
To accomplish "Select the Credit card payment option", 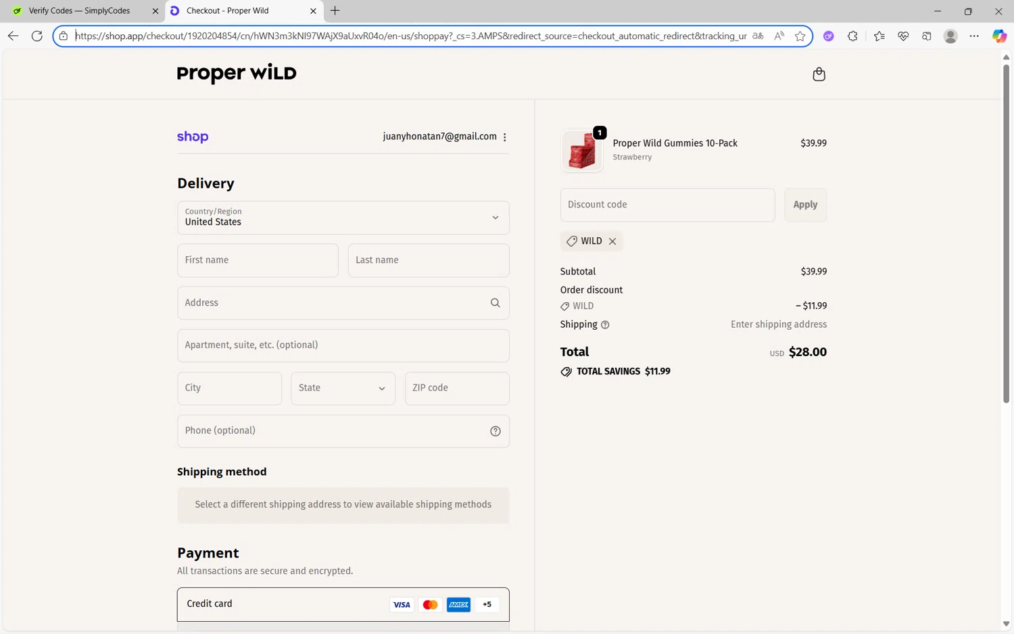I will 343,604.
